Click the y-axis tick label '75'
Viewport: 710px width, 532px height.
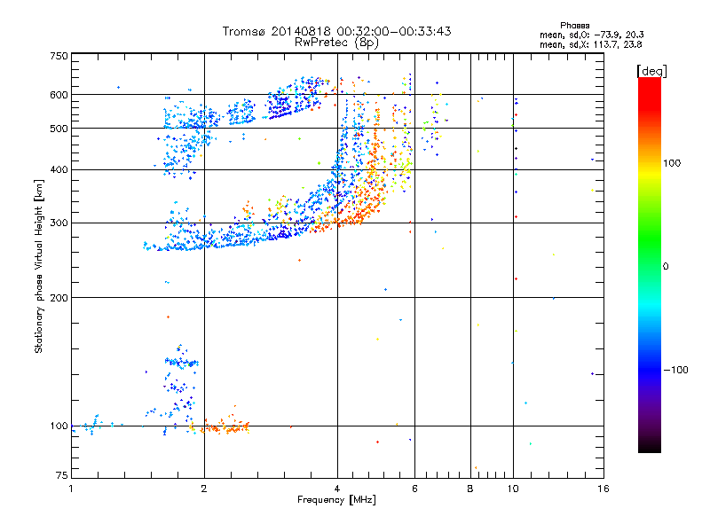[62, 475]
